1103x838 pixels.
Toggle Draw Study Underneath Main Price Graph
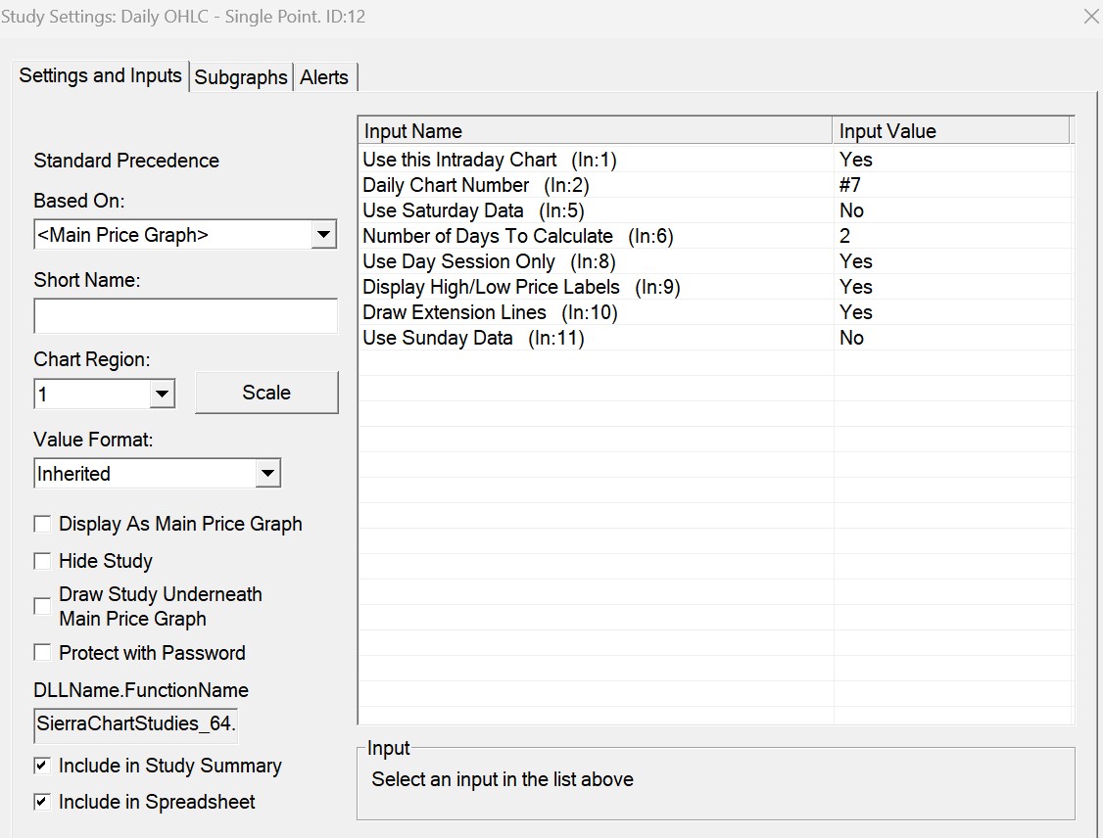pyautogui.click(x=42, y=606)
